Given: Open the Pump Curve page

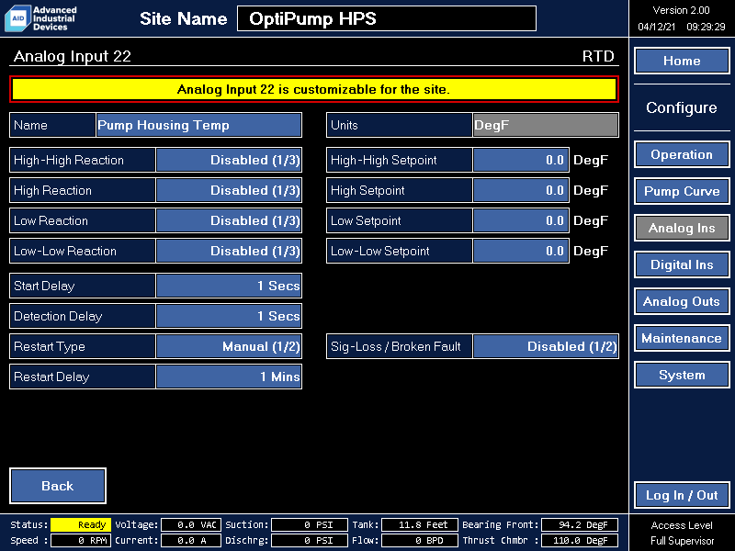Looking at the screenshot, I should coord(682,191).
